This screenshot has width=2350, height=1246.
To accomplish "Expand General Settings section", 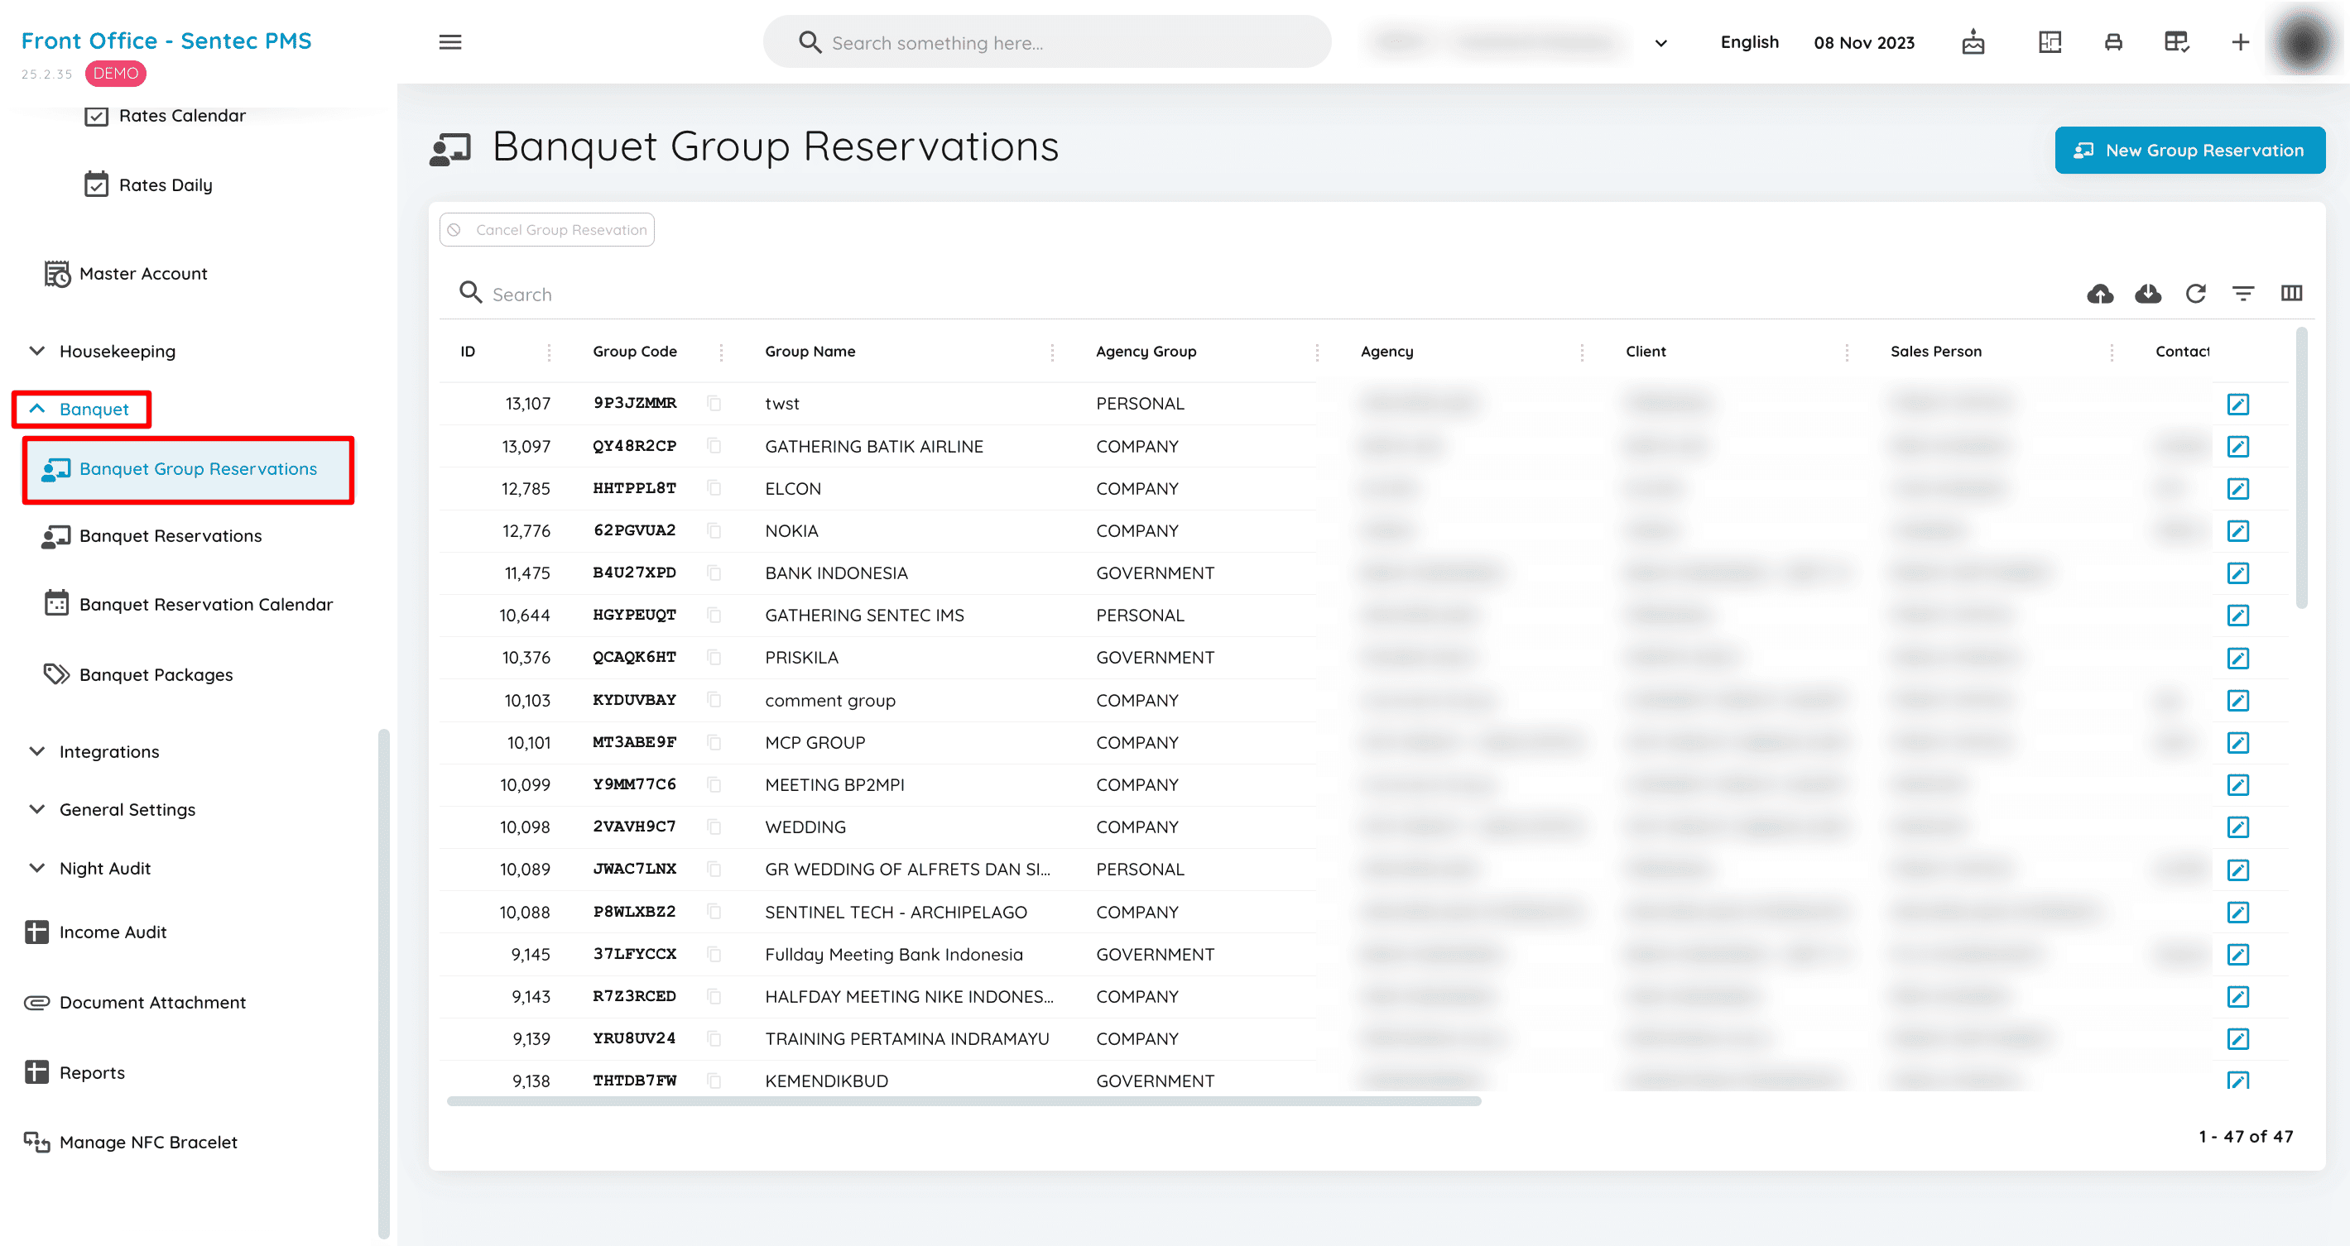I will (x=113, y=810).
